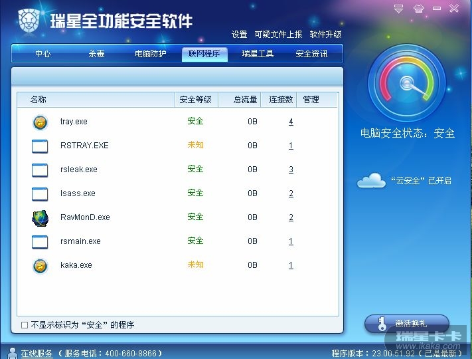Minimize the Rising security window
The height and width of the screenshot is (359, 472).
click(x=436, y=9)
